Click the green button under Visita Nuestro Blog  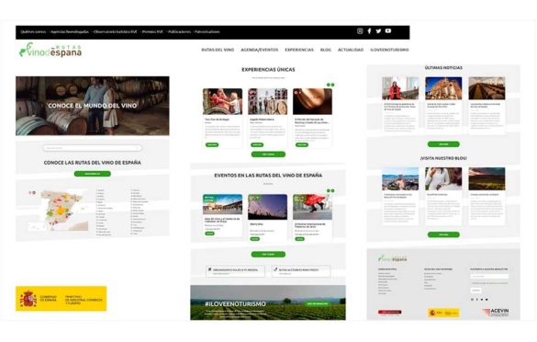(443, 234)
